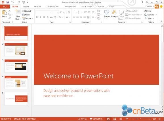Click the Reset slide button
The image size is (164, 121).
(26, 15)
